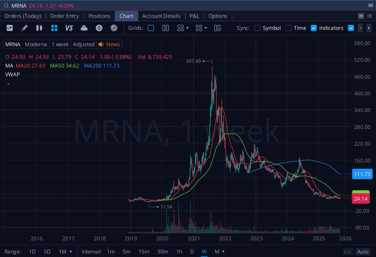Select the Chart tab
The width and height of the screenshot is (376, 257).
(126, 16)
